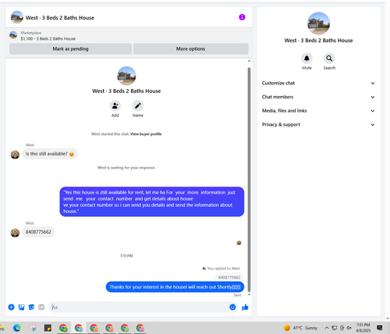Click the Name edit pencil icon
The image size is (390, 334).
(138, 106)
